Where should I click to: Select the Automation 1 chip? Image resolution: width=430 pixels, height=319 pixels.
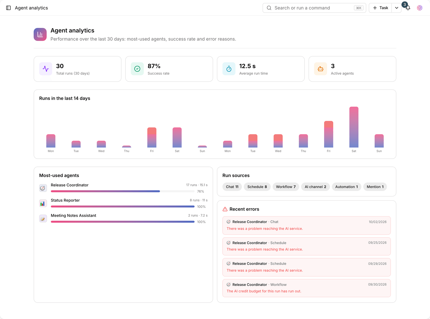(347, 187)
